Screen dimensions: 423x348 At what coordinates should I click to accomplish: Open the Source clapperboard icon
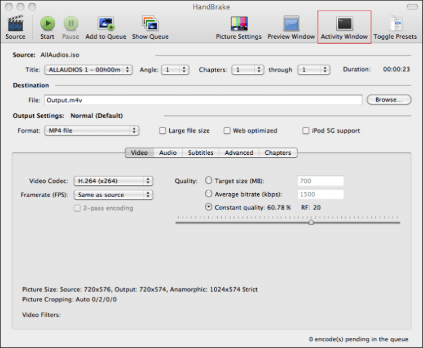tap(15, 23)
